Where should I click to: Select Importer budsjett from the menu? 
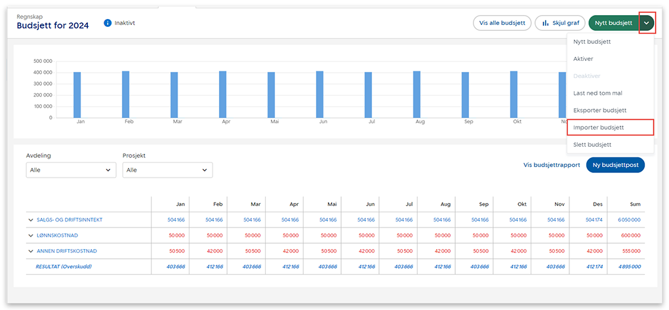coord(598,127)
